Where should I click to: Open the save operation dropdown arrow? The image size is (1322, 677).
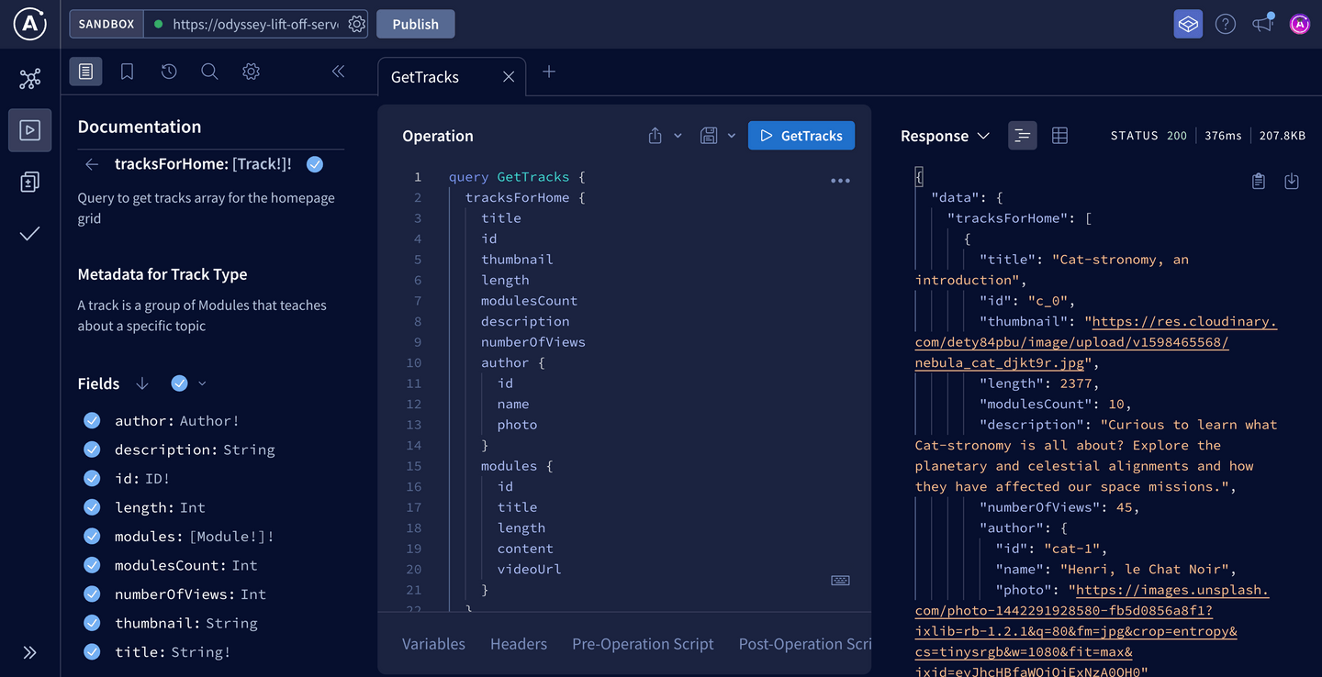tap(729, 135)
